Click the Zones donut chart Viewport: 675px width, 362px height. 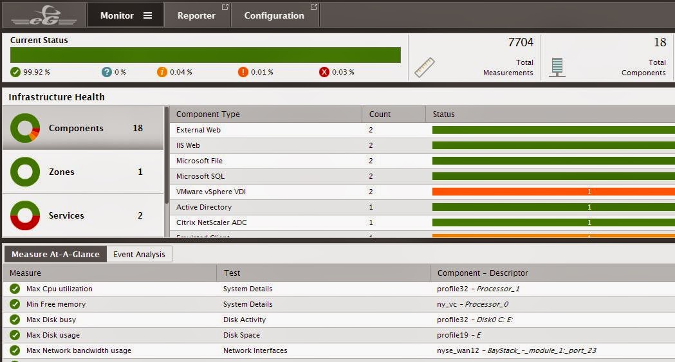click(25, 172)
